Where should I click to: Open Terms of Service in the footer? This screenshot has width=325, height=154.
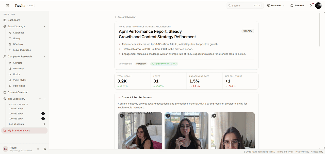(285, 152)
